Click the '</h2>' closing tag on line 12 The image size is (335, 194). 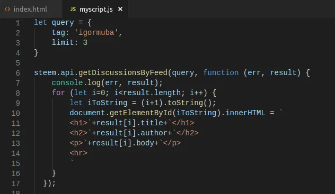188,133
